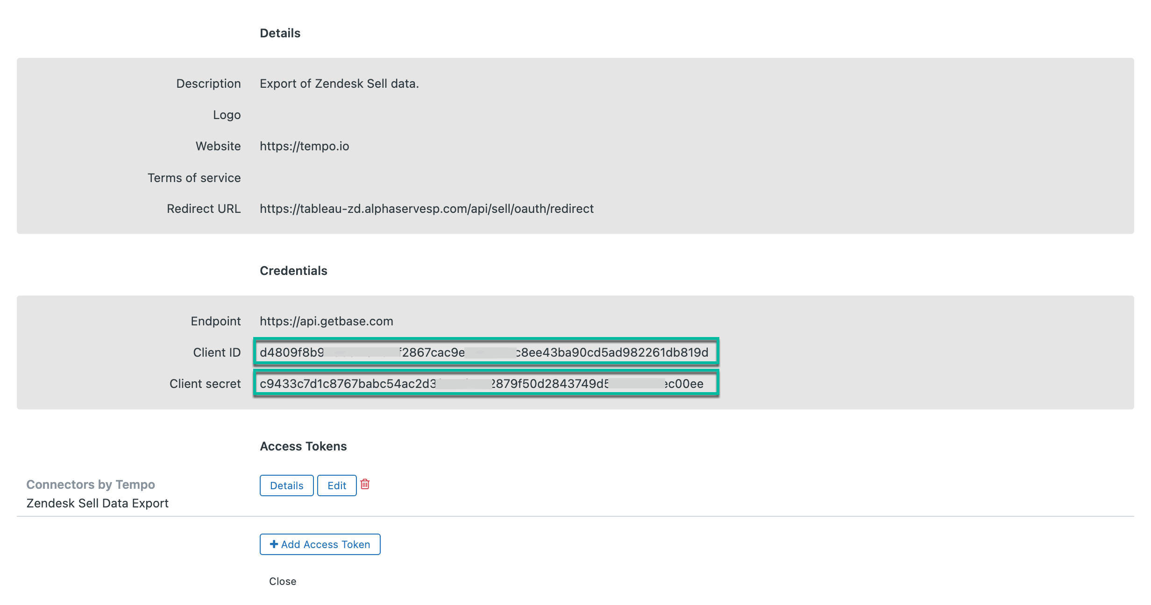Click the Credentials section header
The width and height of the screenshot is (1151, 605).
(293, 270)
